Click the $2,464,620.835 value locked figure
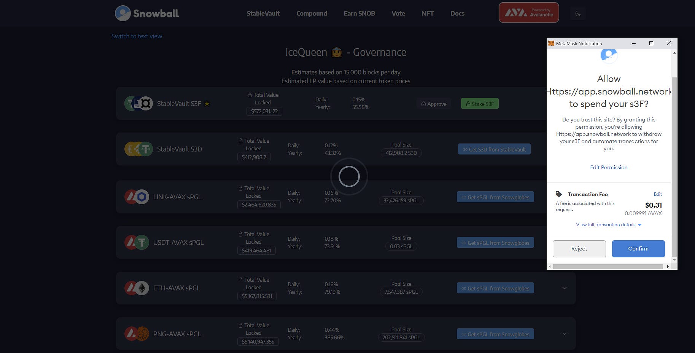The height and width of the screenshot is (353, 695). (x=259, y=205)
